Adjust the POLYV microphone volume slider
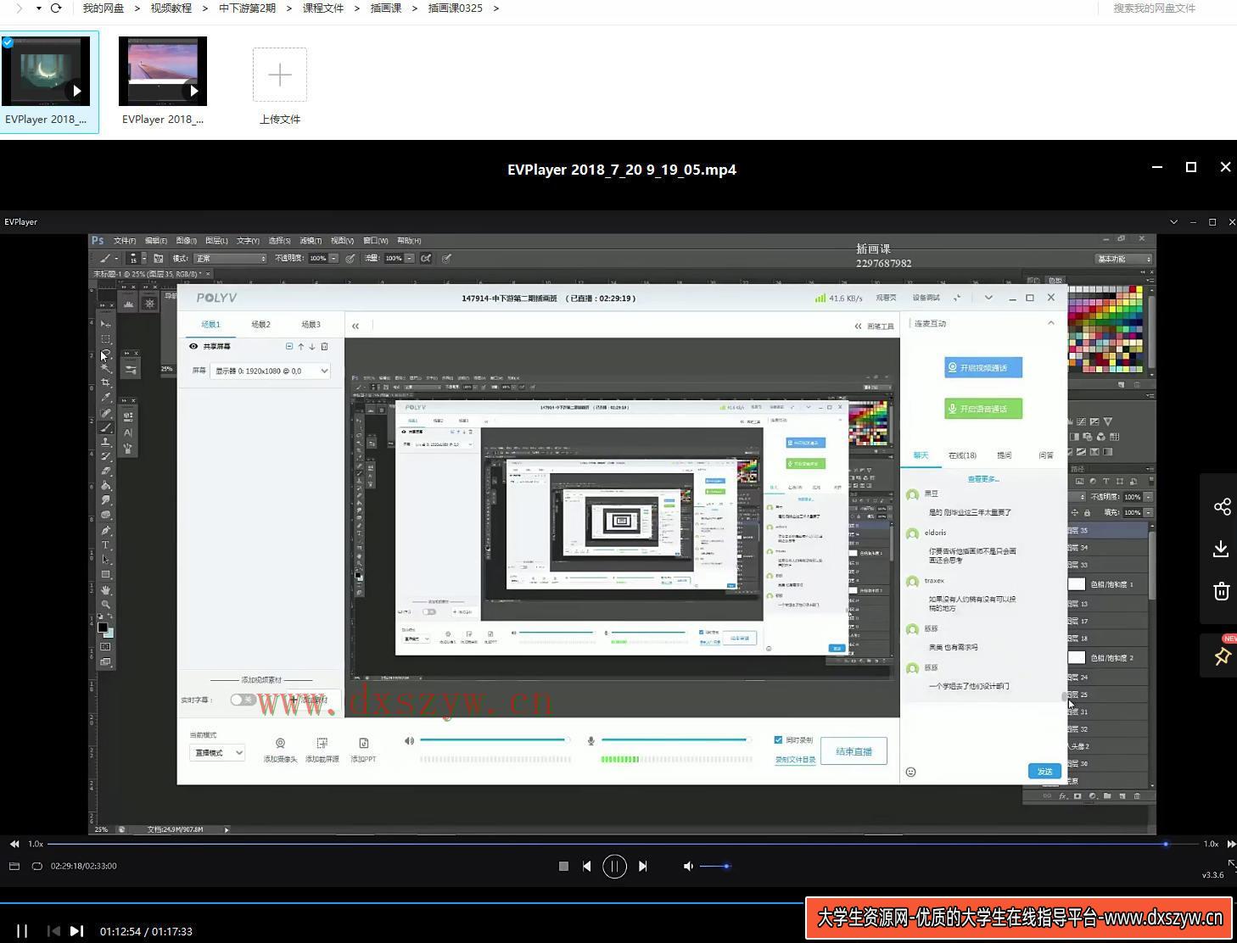Viewport: 1237px width, 943px height. coord(676,739)
